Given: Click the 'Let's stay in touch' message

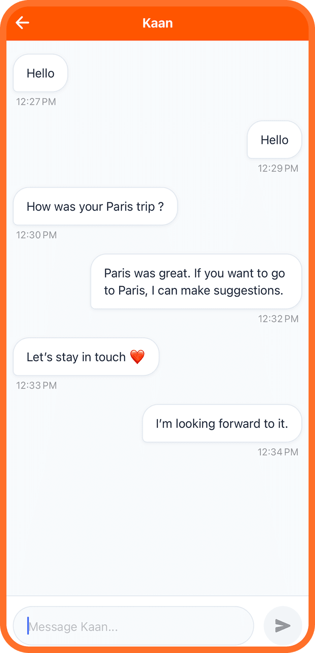Looking at the screenshot, I should coord(79,357).
